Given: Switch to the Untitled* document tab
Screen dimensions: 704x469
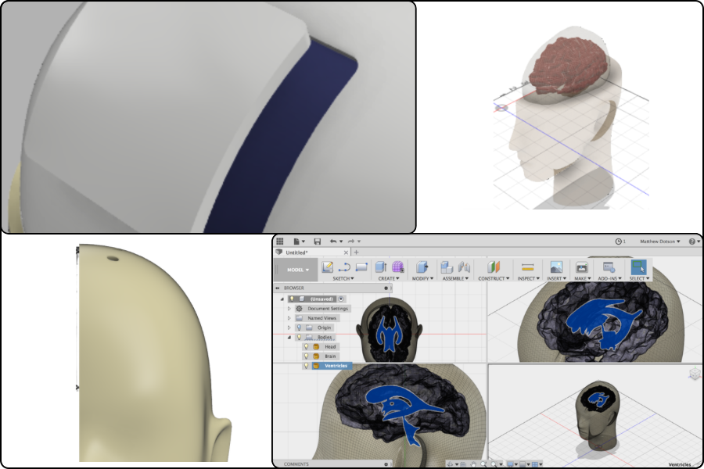Looking at the screenshot, I should [312, 252].
